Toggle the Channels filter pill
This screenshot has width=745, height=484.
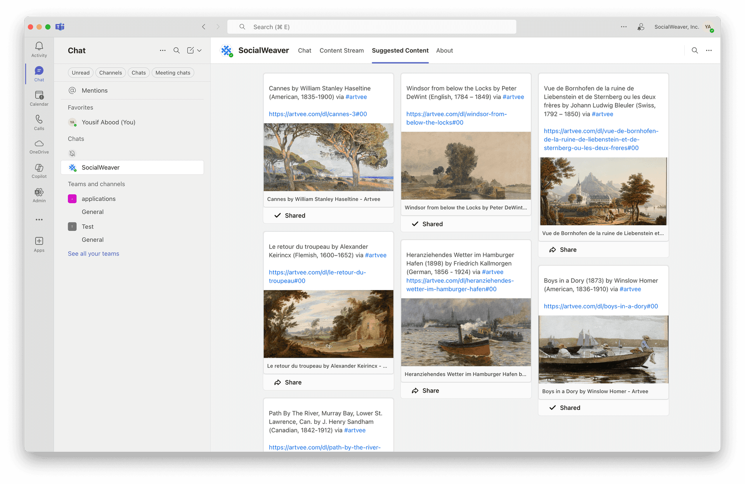[111, 73]
